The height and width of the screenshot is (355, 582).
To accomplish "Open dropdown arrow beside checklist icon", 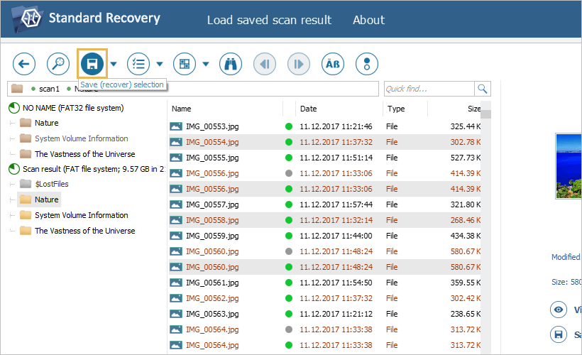I will (160, 64).
